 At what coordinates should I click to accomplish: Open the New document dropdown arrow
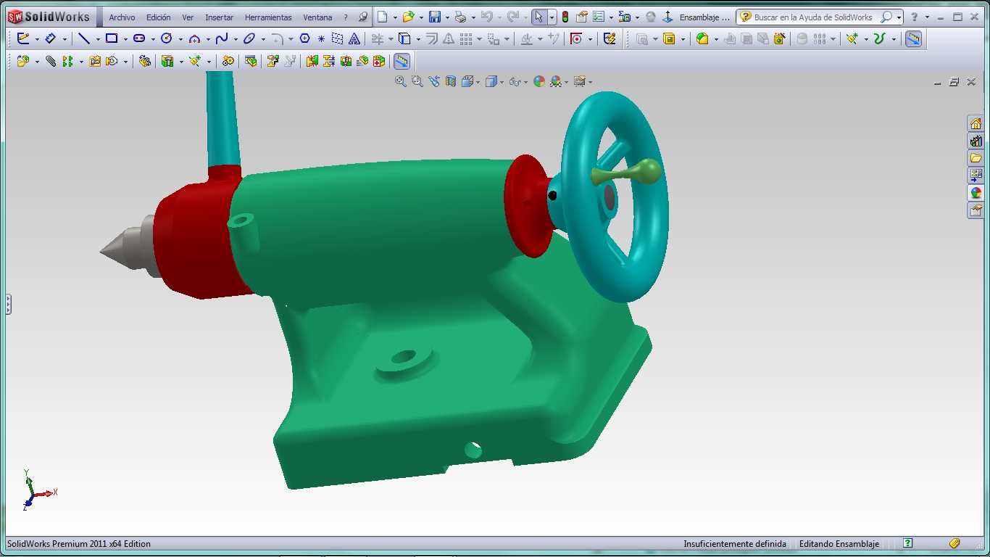(395, 17)
